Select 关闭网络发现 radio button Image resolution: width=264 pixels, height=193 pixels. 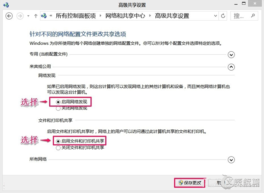(x=58, y=109)
